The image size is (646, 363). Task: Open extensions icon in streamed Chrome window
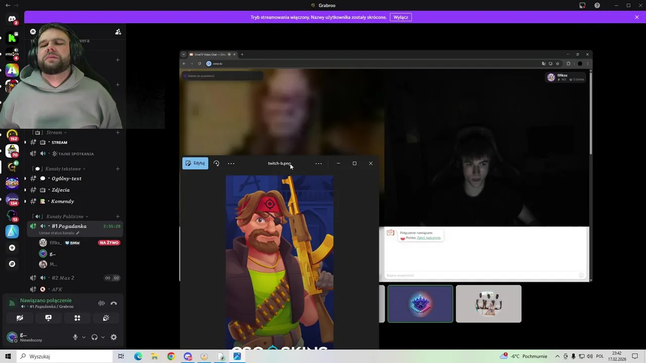coord(568,64)
